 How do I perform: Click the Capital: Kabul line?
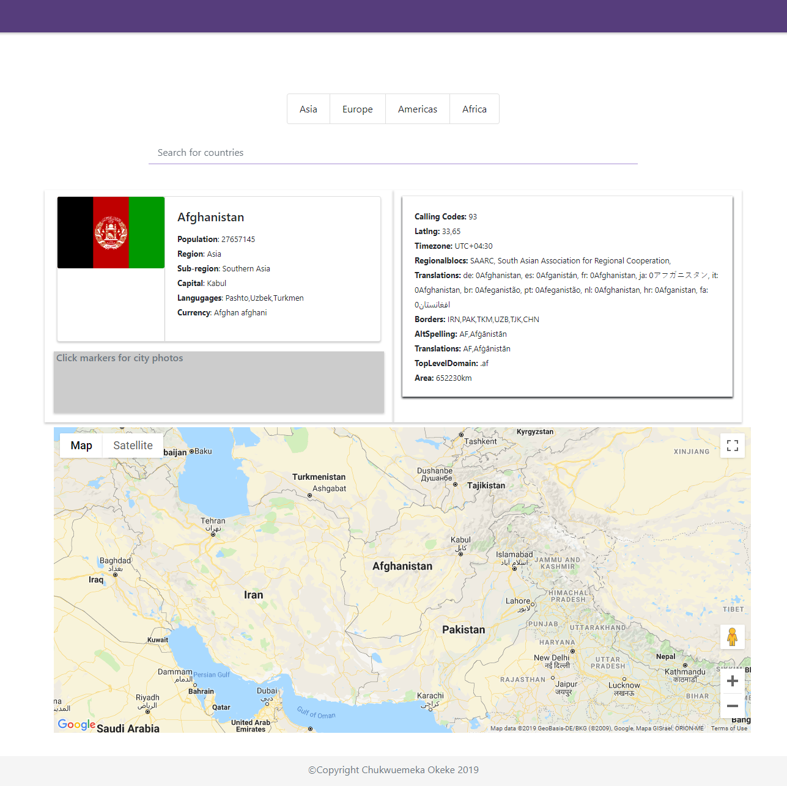202,283
